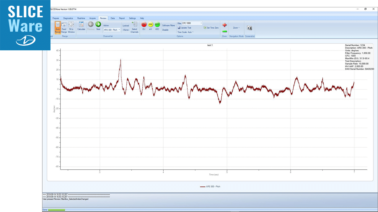378x212 pixels.
Task: Switch to Fixed Range mode
Action: (x=64, y=27)
